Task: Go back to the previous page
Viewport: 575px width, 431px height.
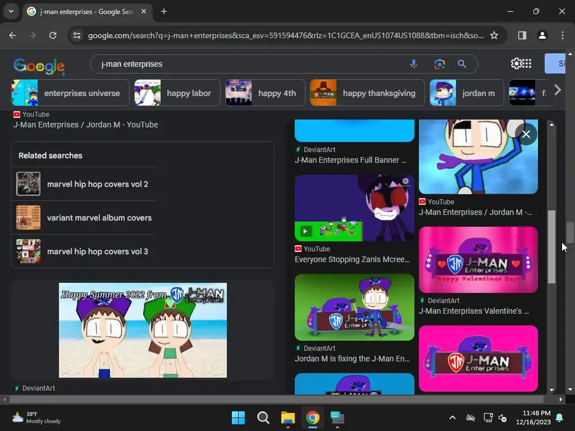Action: coord(12,35)
